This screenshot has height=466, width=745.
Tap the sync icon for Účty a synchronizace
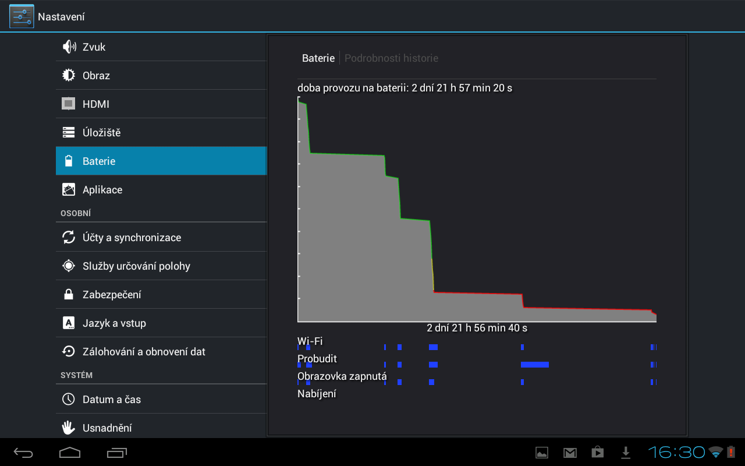pyautogui.click(x=69, y=237)
